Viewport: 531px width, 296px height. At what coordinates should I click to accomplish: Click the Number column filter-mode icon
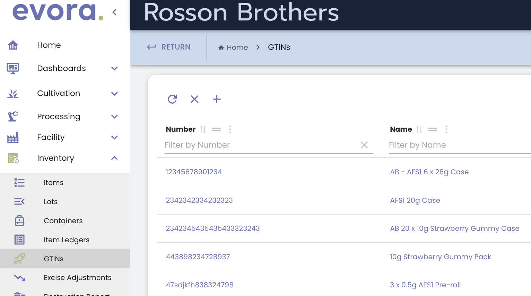coord(216,129)
